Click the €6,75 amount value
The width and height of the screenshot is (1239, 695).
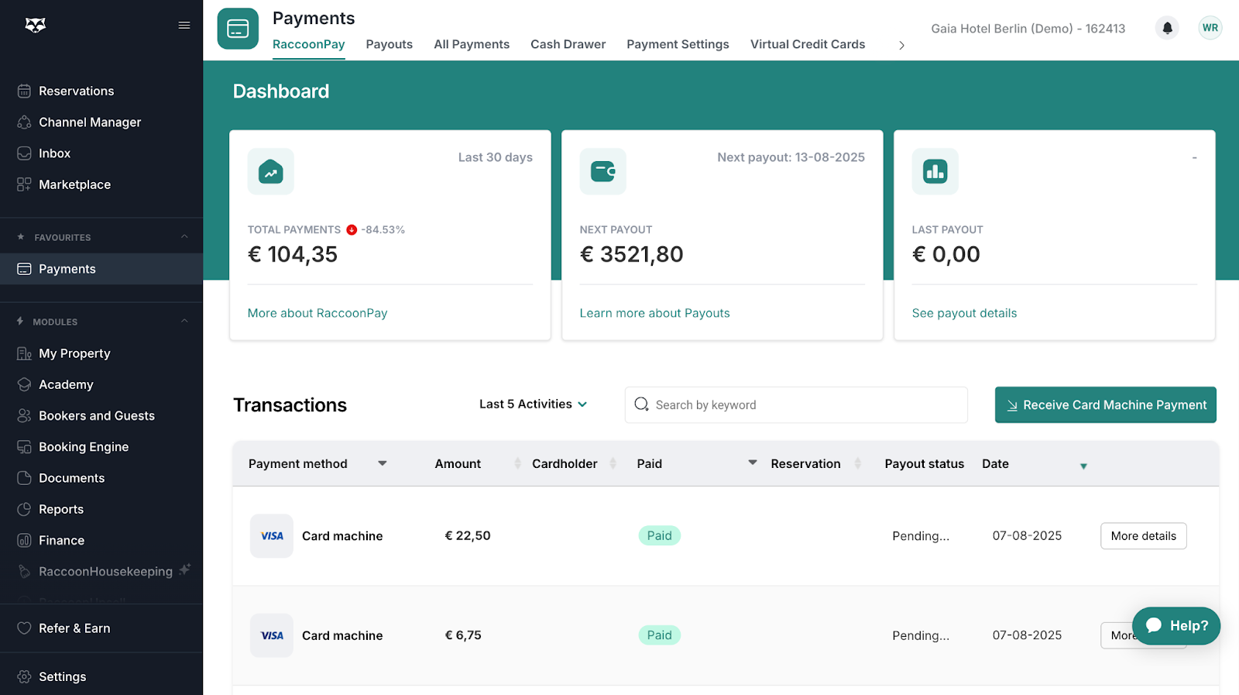pyautogui.click(x=463, y=635)
